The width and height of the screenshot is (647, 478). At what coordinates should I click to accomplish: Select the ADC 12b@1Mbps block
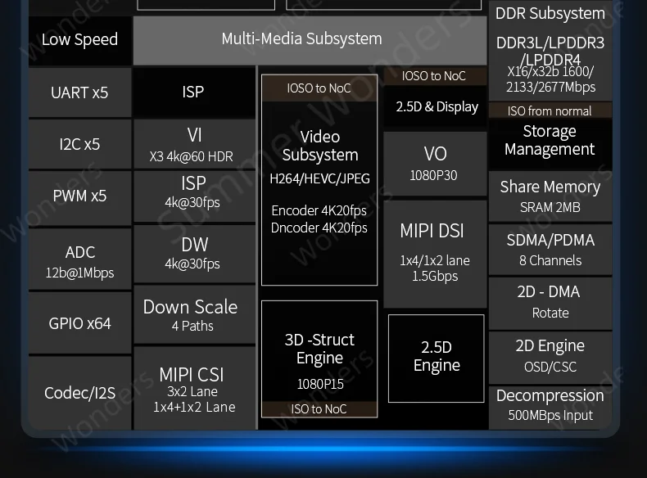[x=80, y=259]
